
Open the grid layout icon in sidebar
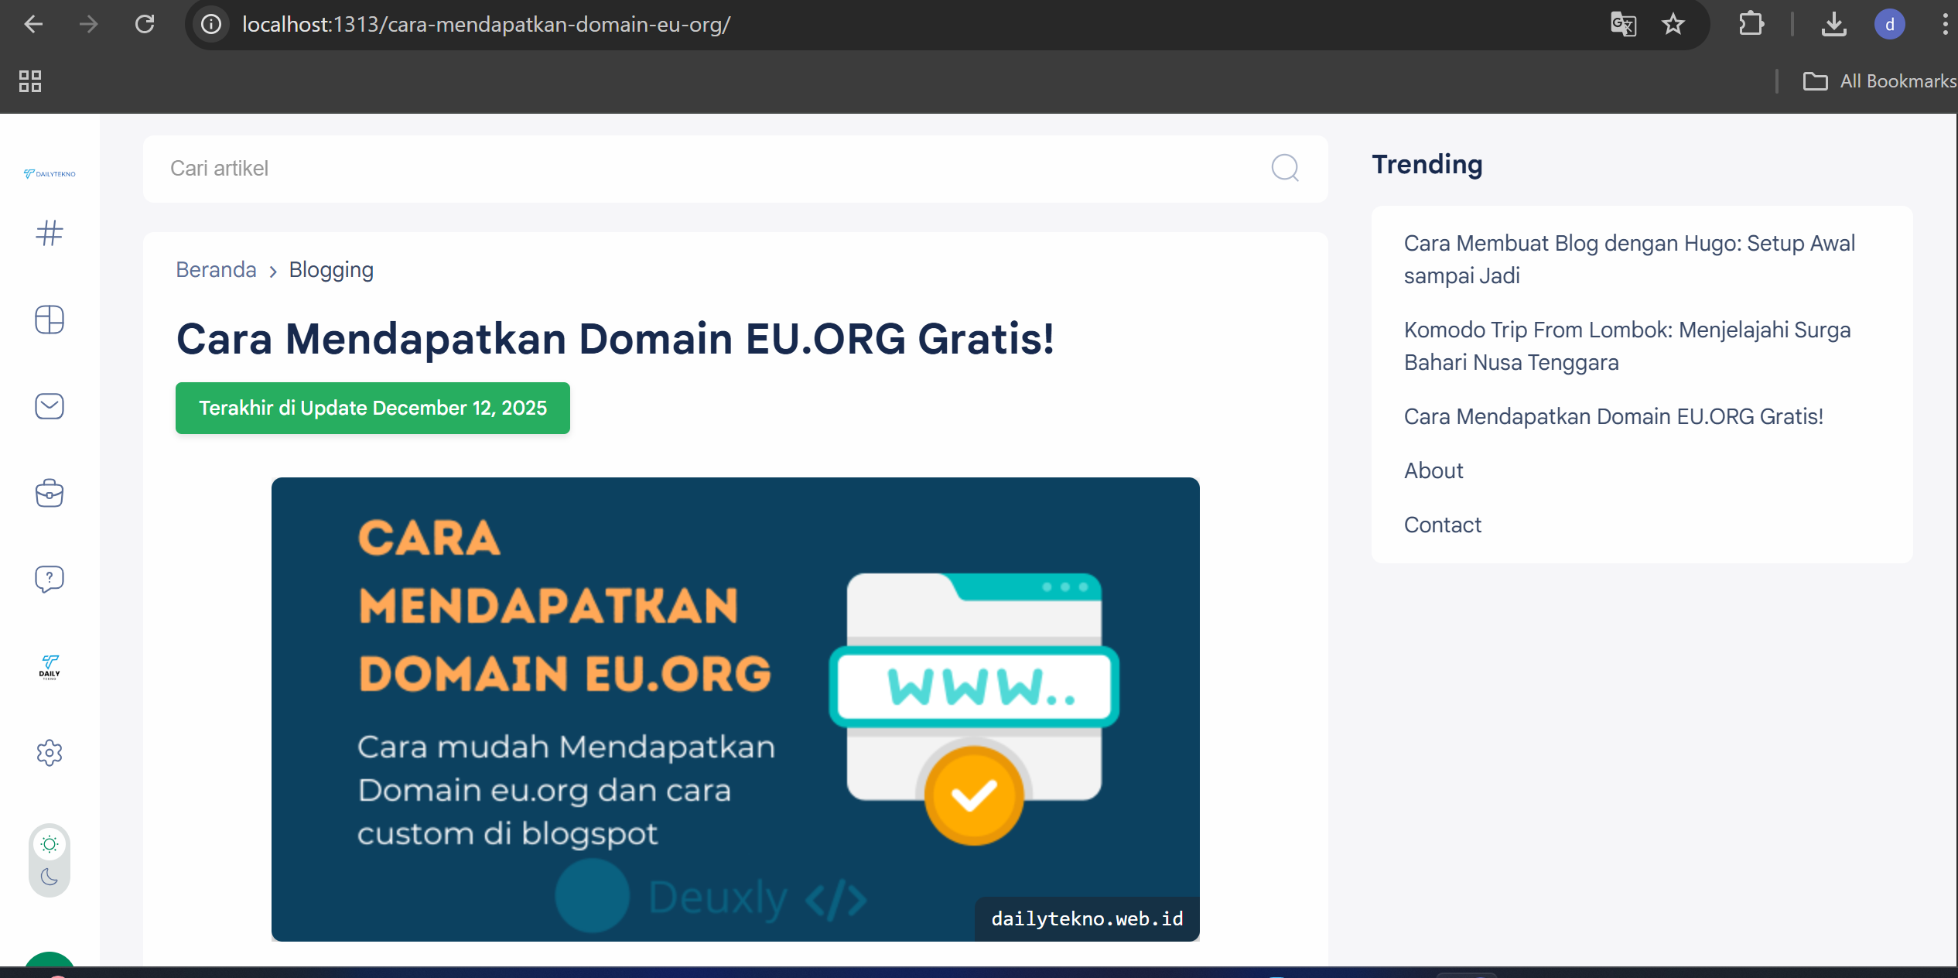(x=50, y=320)
